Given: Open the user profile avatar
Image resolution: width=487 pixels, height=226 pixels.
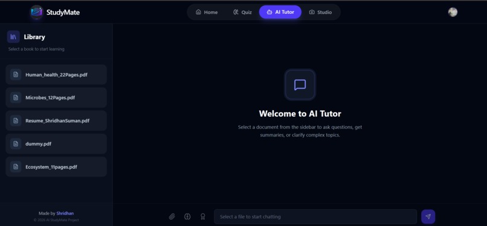Looking at the screenshot, I should click(x=453, y=12).
